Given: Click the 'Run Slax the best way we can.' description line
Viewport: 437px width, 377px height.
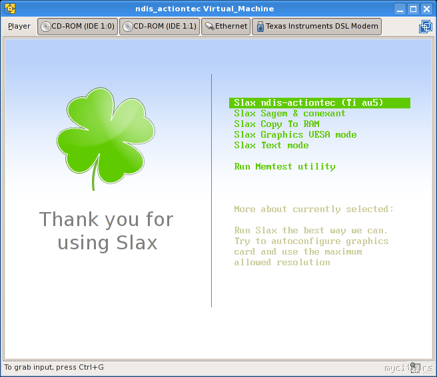Looking at the screenshot, I should point(310,230).
